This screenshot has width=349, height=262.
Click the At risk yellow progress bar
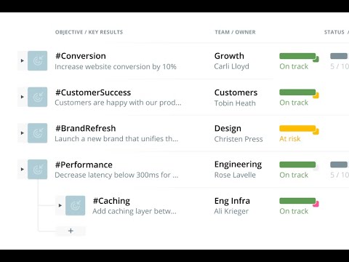click(297, 128)
